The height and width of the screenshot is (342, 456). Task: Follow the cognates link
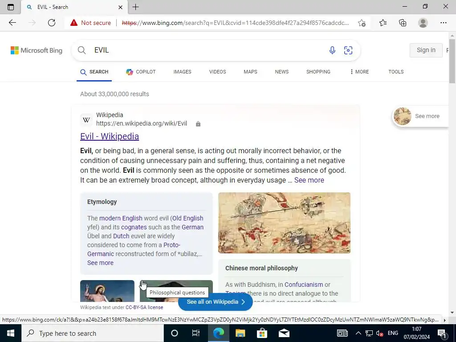point(134,227)
